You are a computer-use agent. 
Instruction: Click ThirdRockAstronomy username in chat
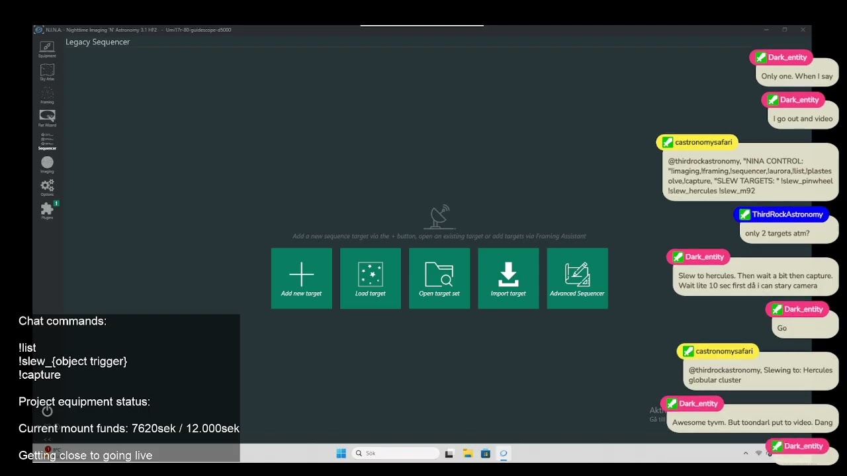tap(787, 214)
